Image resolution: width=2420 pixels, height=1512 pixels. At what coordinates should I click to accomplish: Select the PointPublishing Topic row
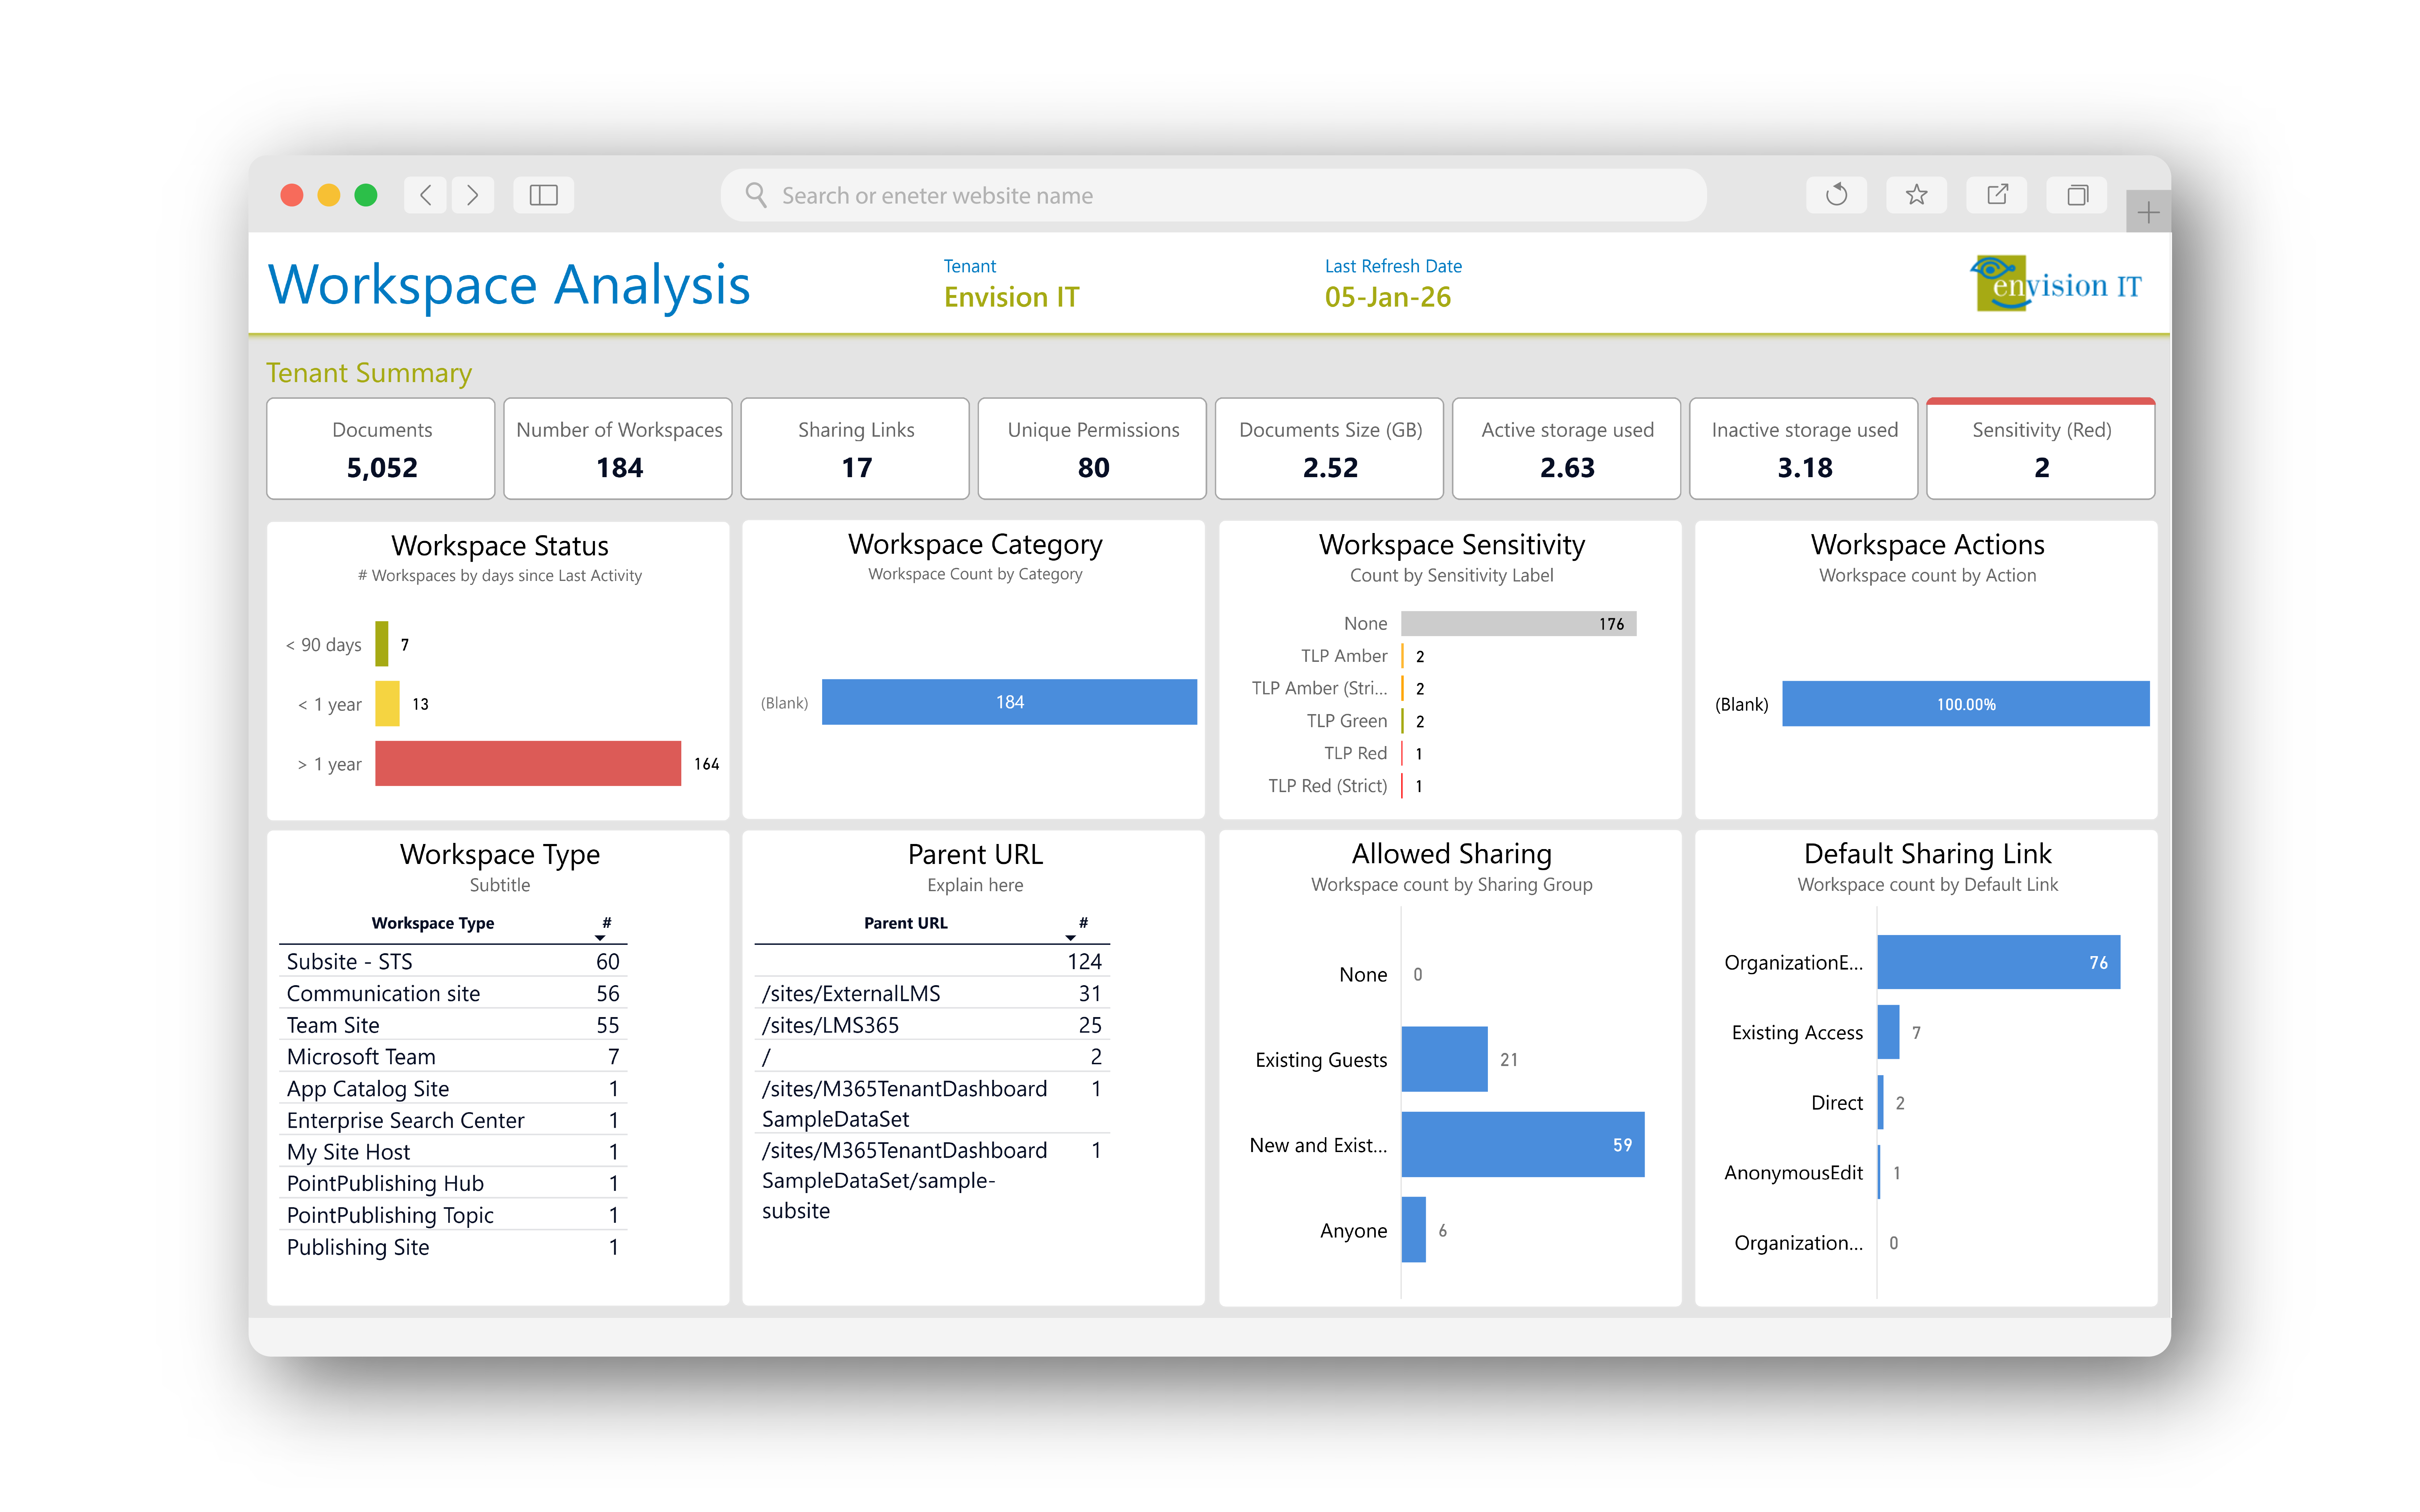point(453,1215)
